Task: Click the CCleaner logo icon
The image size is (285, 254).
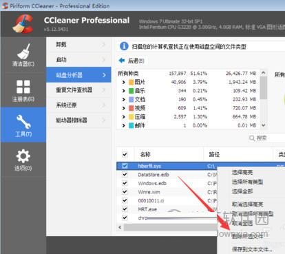Action: [23, 23]
